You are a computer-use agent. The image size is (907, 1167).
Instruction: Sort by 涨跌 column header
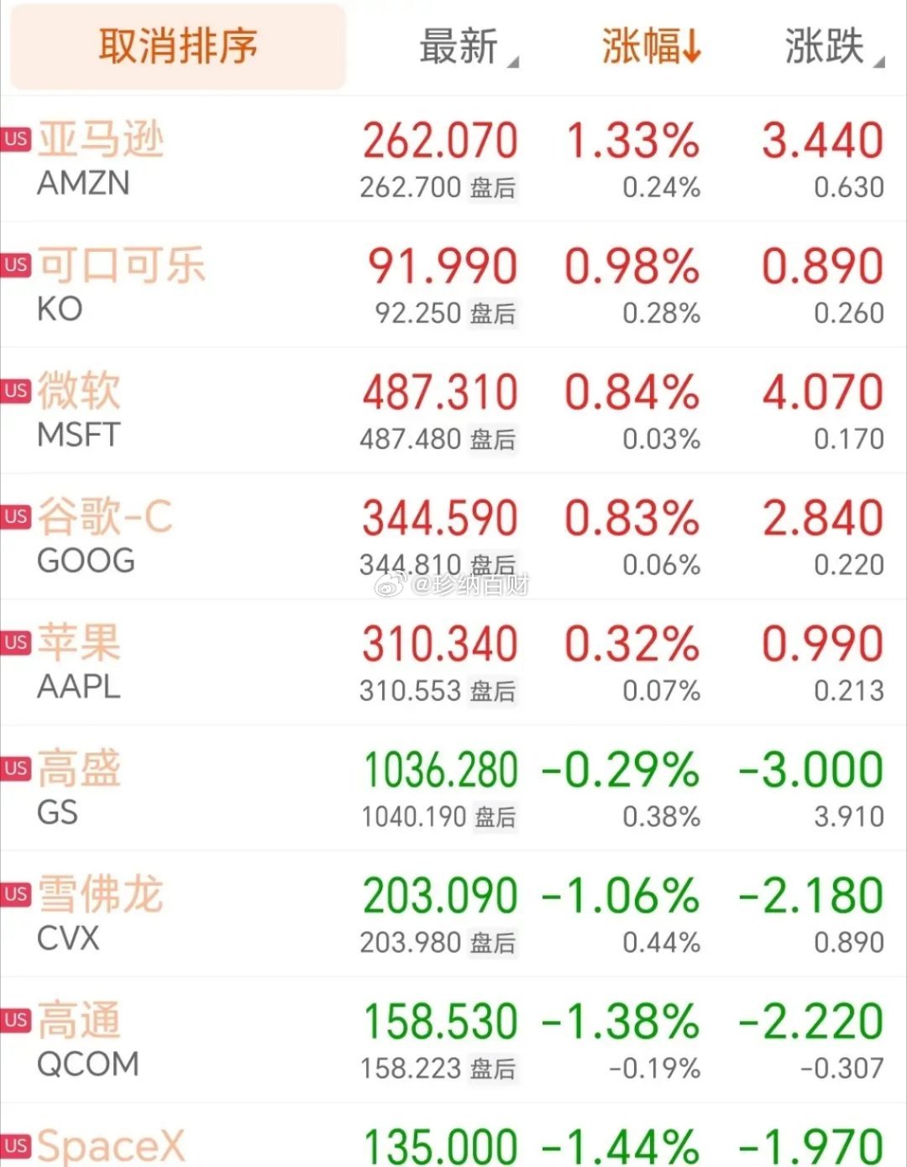(834, 47)
